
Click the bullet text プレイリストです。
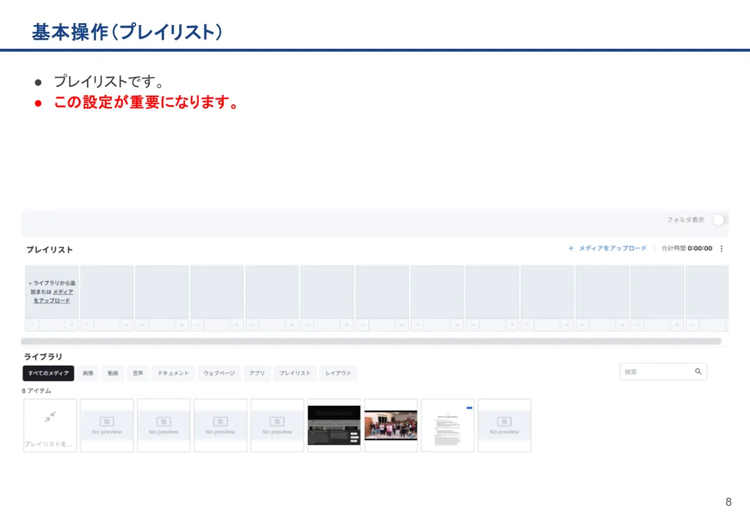pyautogui.click(x=109, y=82)
